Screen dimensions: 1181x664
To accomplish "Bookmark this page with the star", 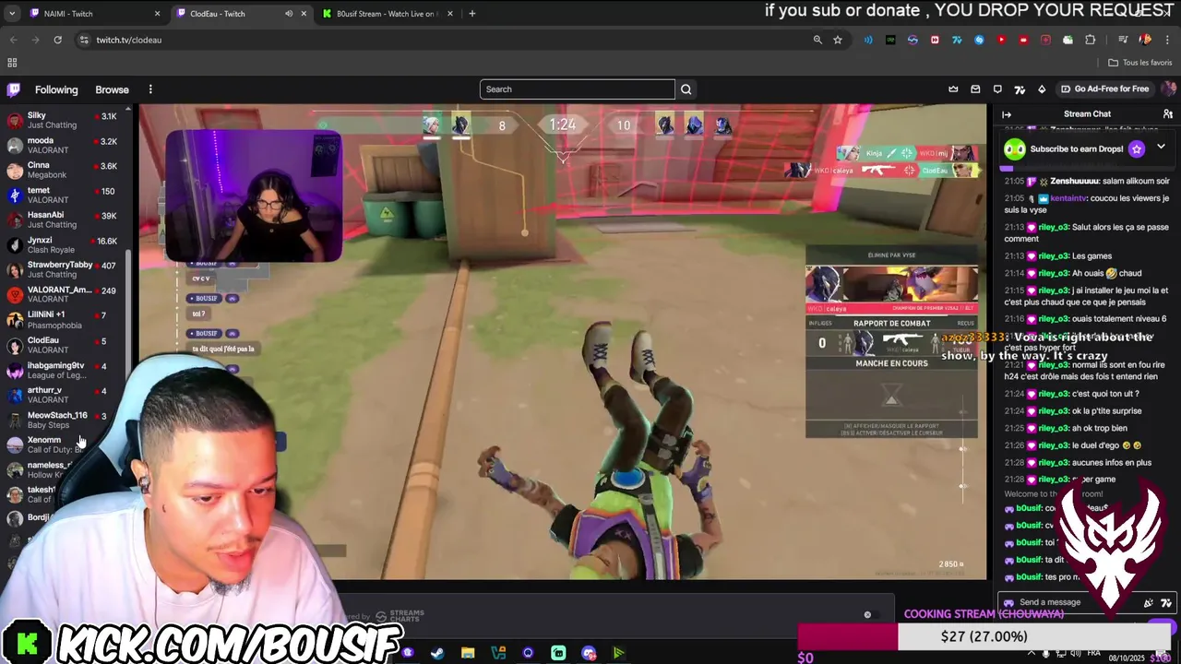I will [838, 40].
